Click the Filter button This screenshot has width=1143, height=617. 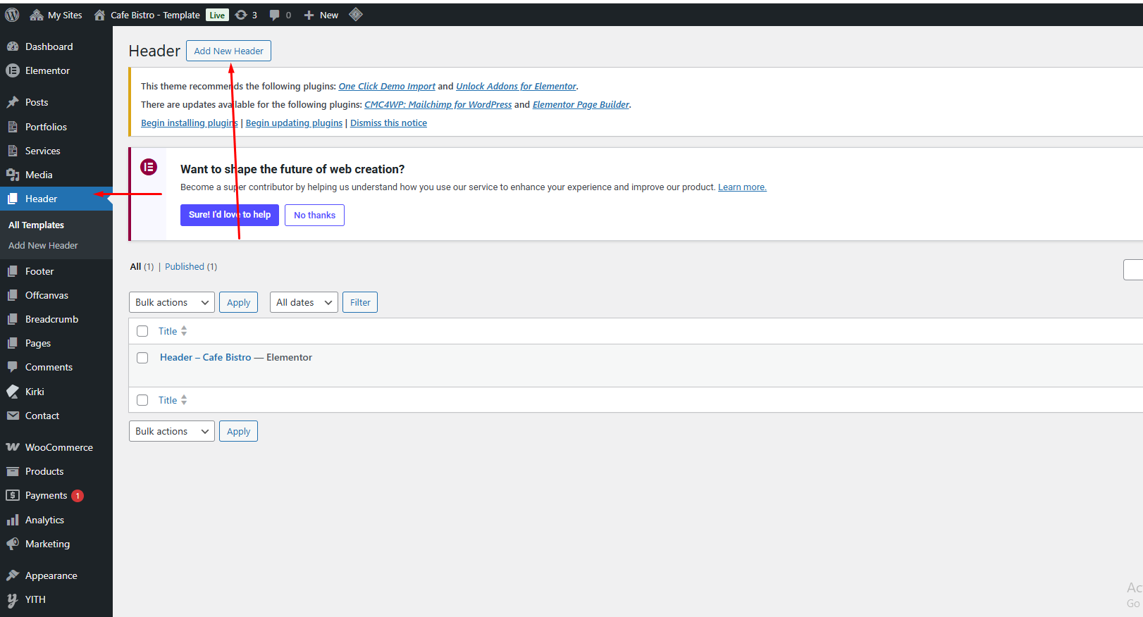pos(360,302)
